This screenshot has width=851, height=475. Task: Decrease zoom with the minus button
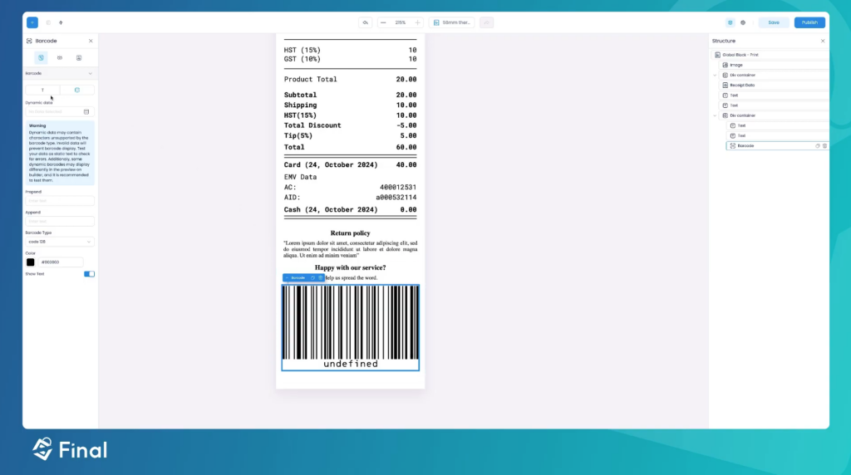[x=384, y=22]
